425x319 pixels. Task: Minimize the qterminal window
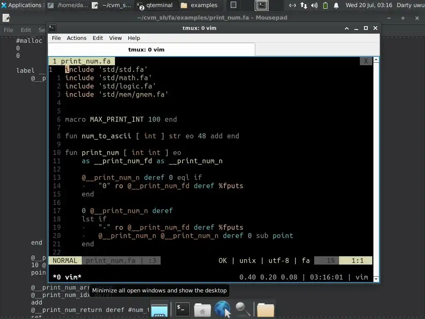pos(356,28)
